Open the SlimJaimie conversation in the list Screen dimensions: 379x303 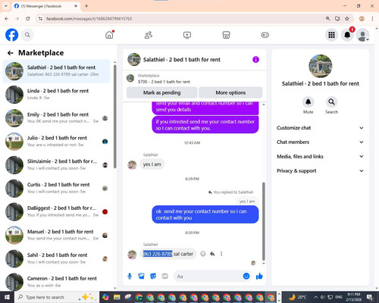[57, 165]
